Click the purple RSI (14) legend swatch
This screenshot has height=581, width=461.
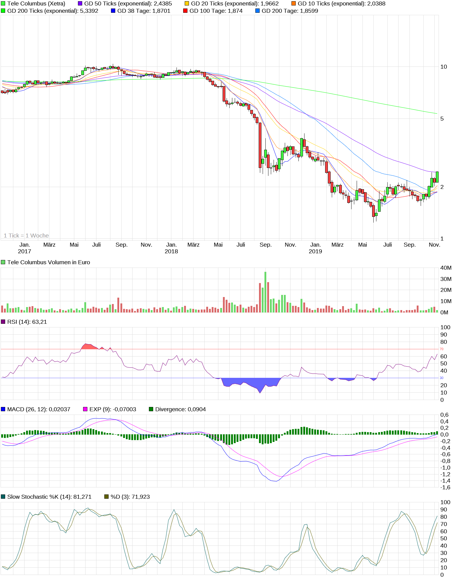pyautogui.click(x=3, y=322)
